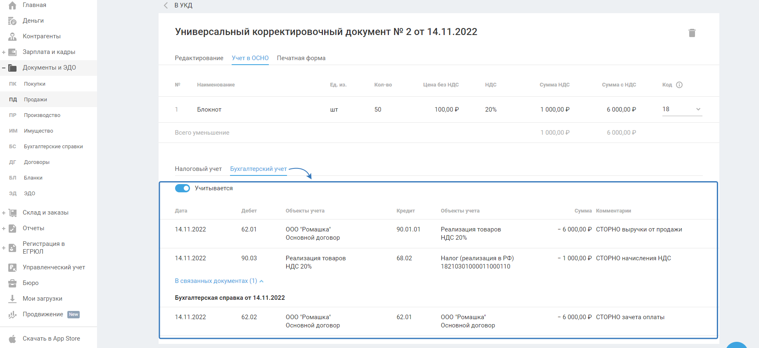Open Договоры in sidebar
The width and height of the screenshot is (759, 348).
click(37, 162)
